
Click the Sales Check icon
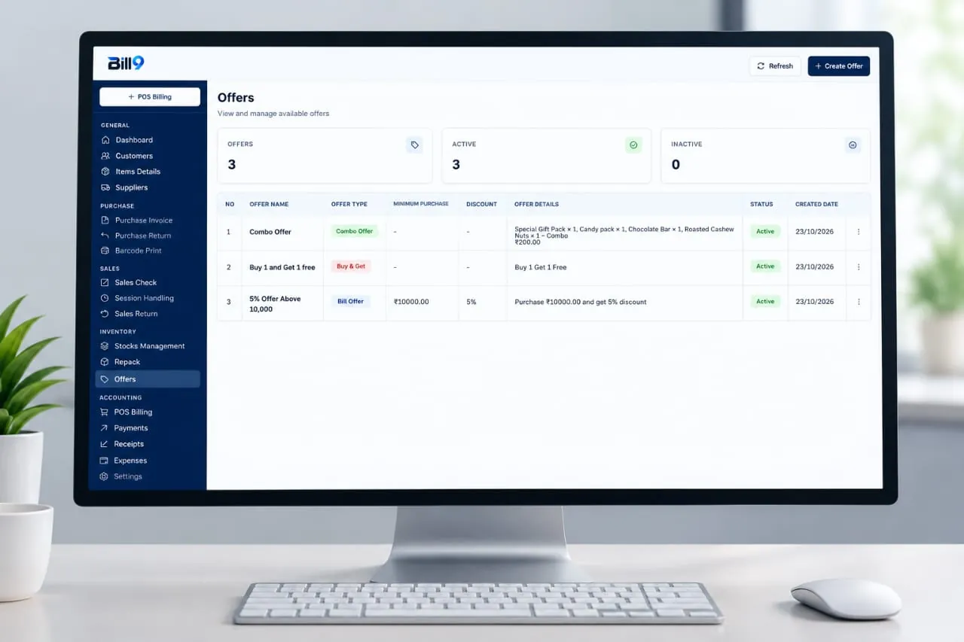105,282
